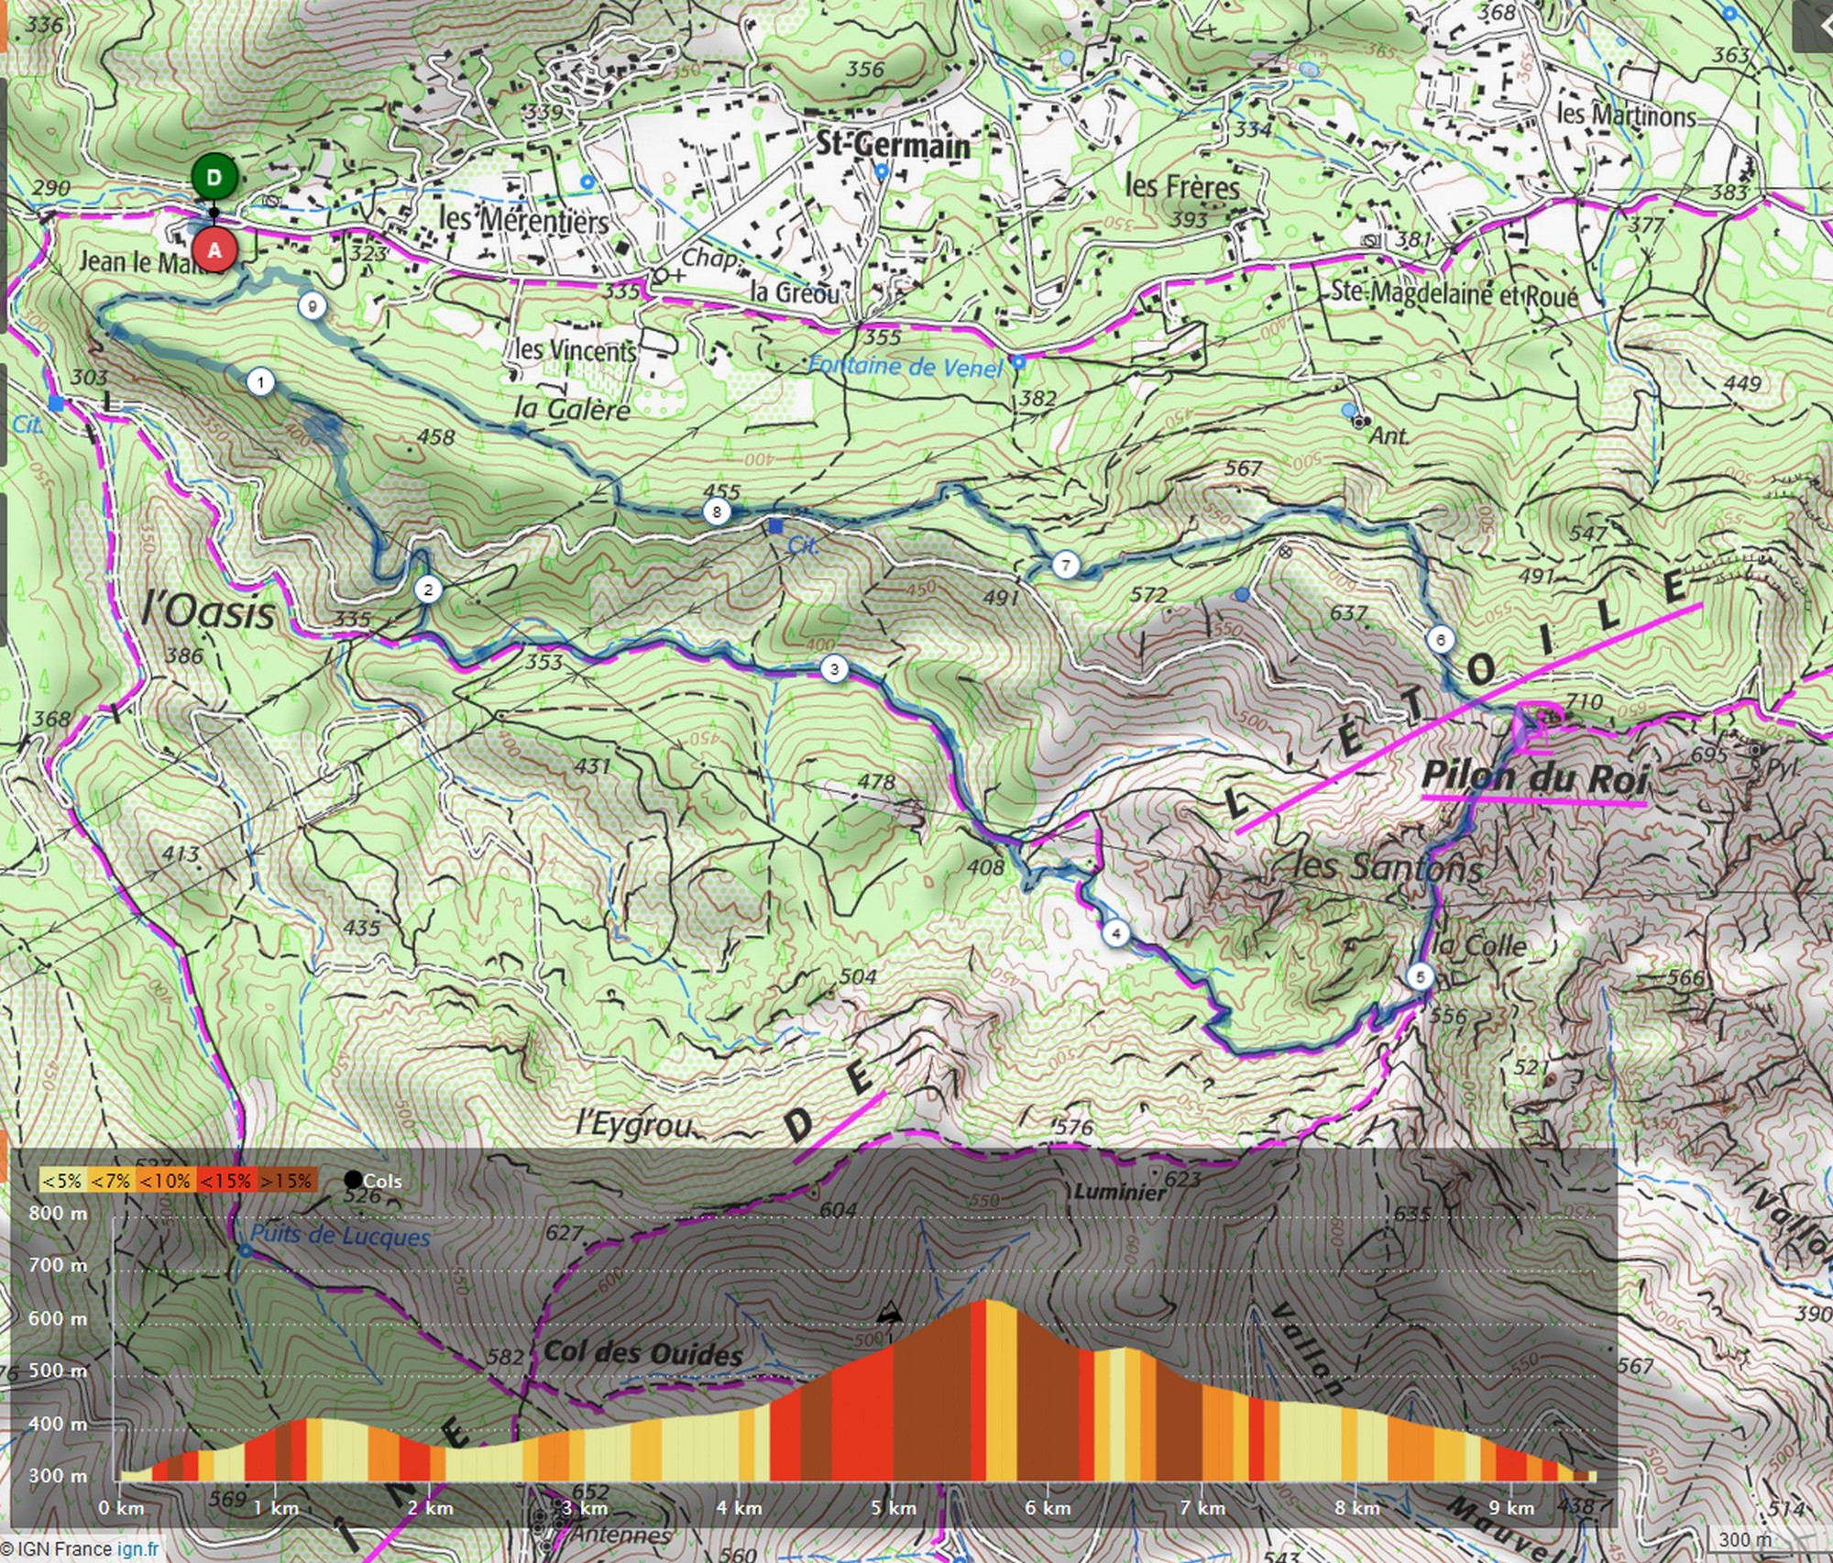Screen dimensions: 1833x1563
Task: Click the Ste-Magdelaine et Roué label
Action: [1455, 294]
